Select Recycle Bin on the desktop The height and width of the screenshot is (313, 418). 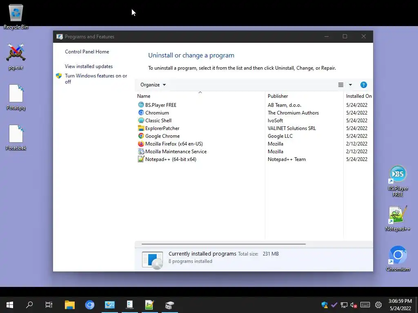[16, 16]
